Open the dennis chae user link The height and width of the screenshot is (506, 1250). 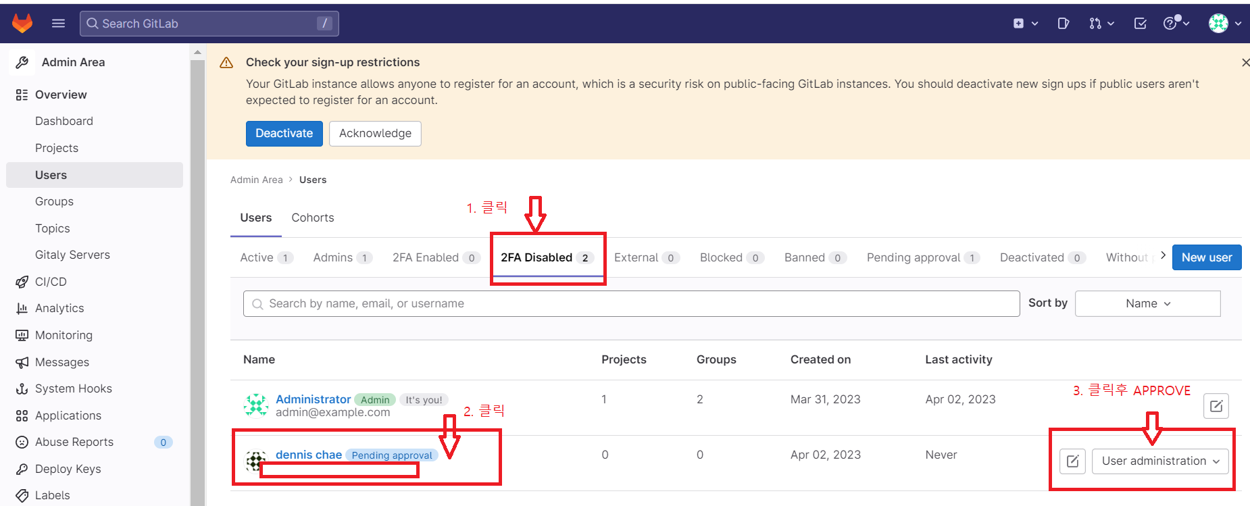pyautogui.click(x=309, y=455)
